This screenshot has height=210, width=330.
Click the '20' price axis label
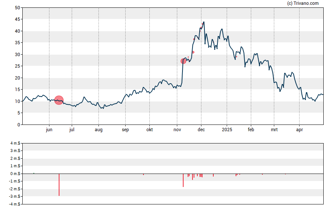[x=17, y=78]
